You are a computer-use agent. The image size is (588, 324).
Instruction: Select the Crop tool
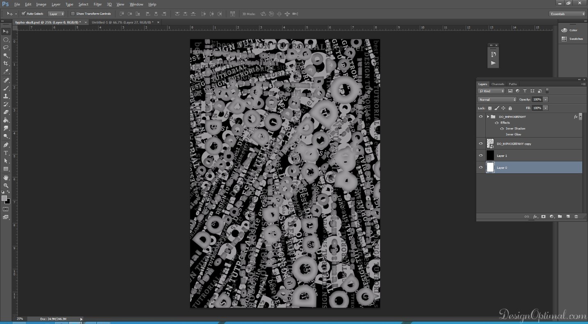(x=6, y=63)
